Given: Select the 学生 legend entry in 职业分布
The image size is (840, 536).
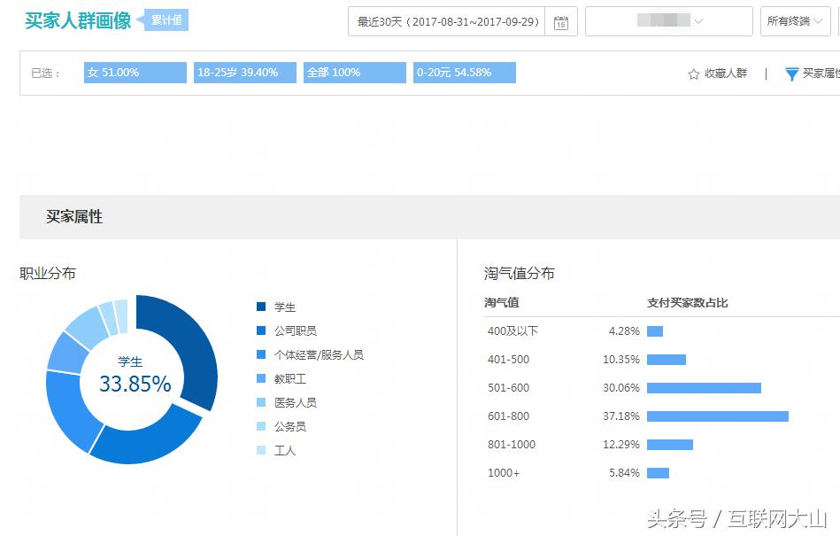Looking at the screenshot, I should click(284, 307).
